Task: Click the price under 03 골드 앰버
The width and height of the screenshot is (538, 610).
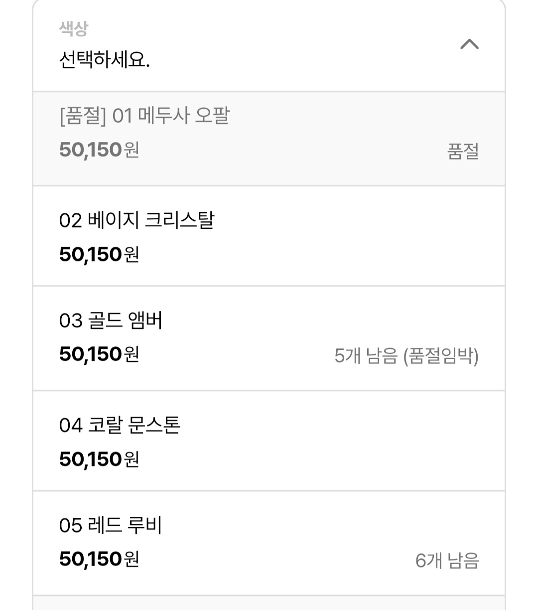Action: pyautogui.click(x=99, y=354)
